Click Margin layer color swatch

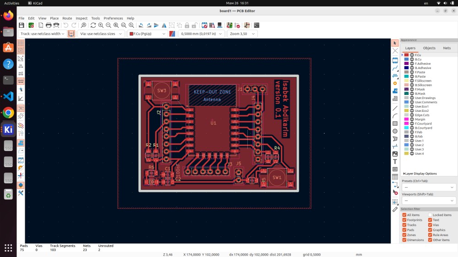pos(406,119)
